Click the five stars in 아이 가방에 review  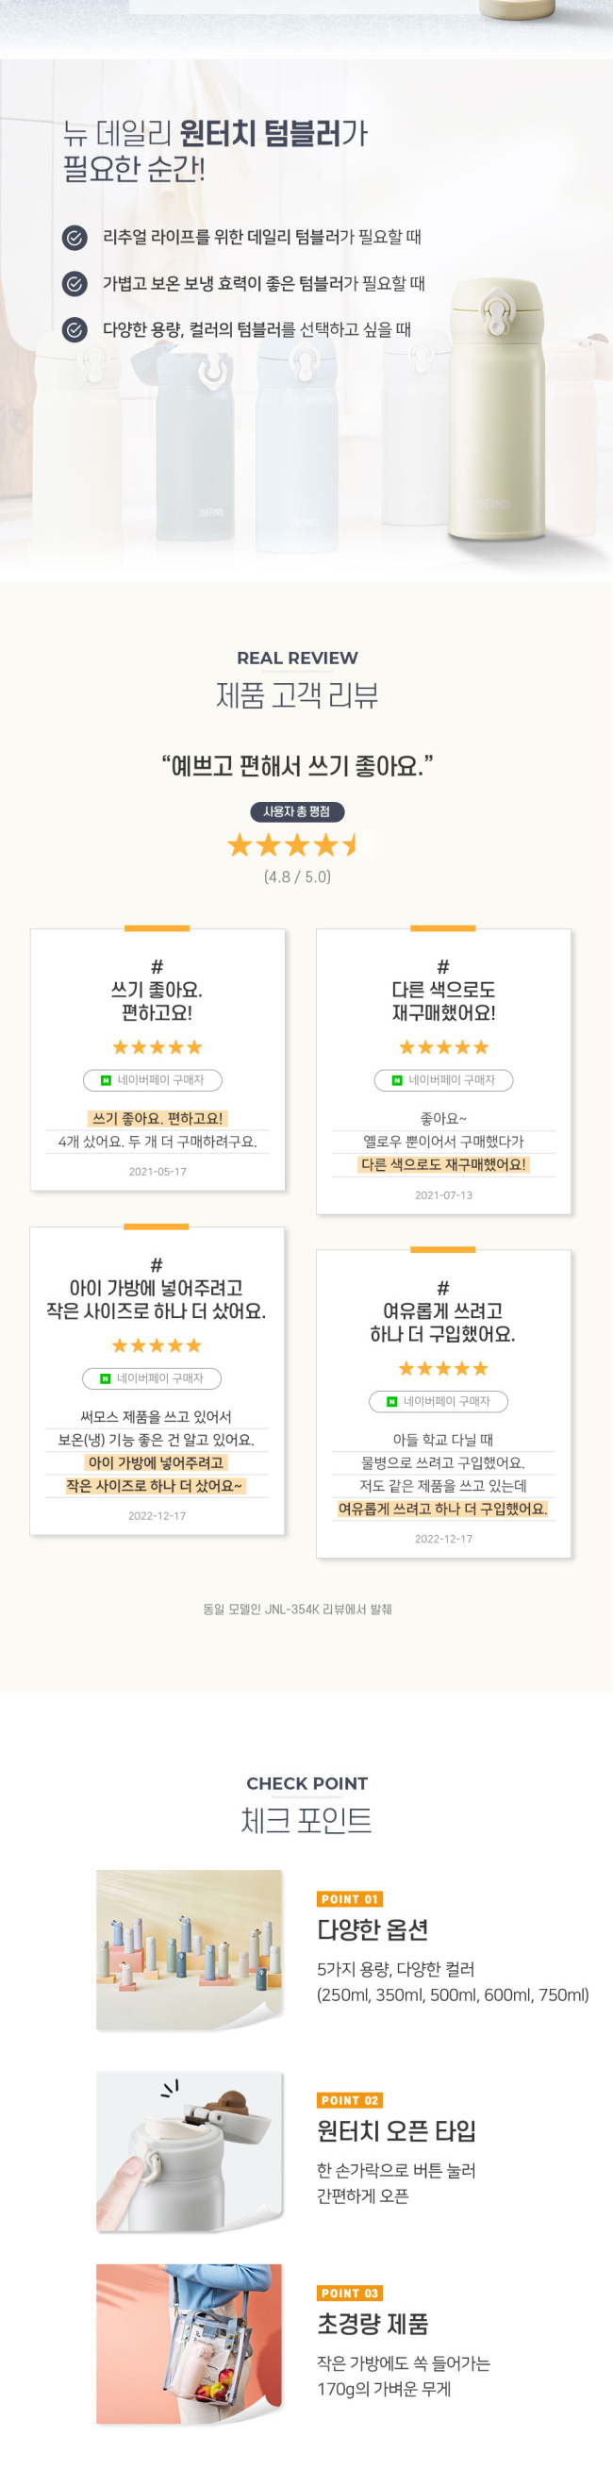[x=157, y=1345]
